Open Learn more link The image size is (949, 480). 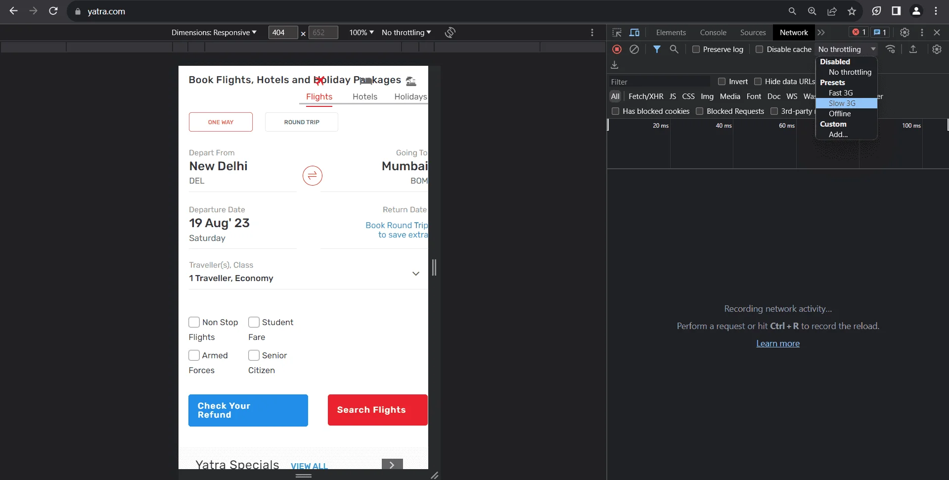[778, 343]
